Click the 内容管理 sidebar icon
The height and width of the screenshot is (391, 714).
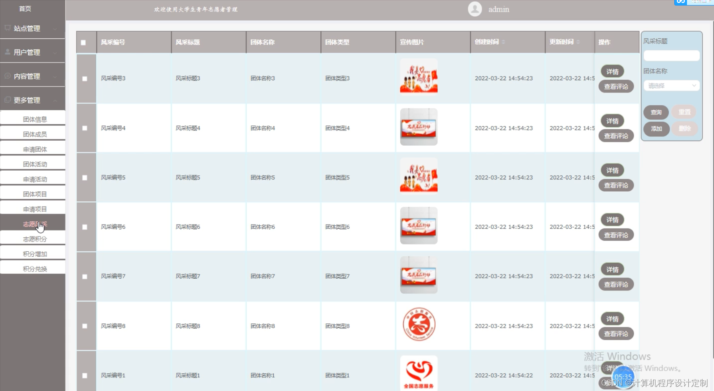tap(7, 76)
